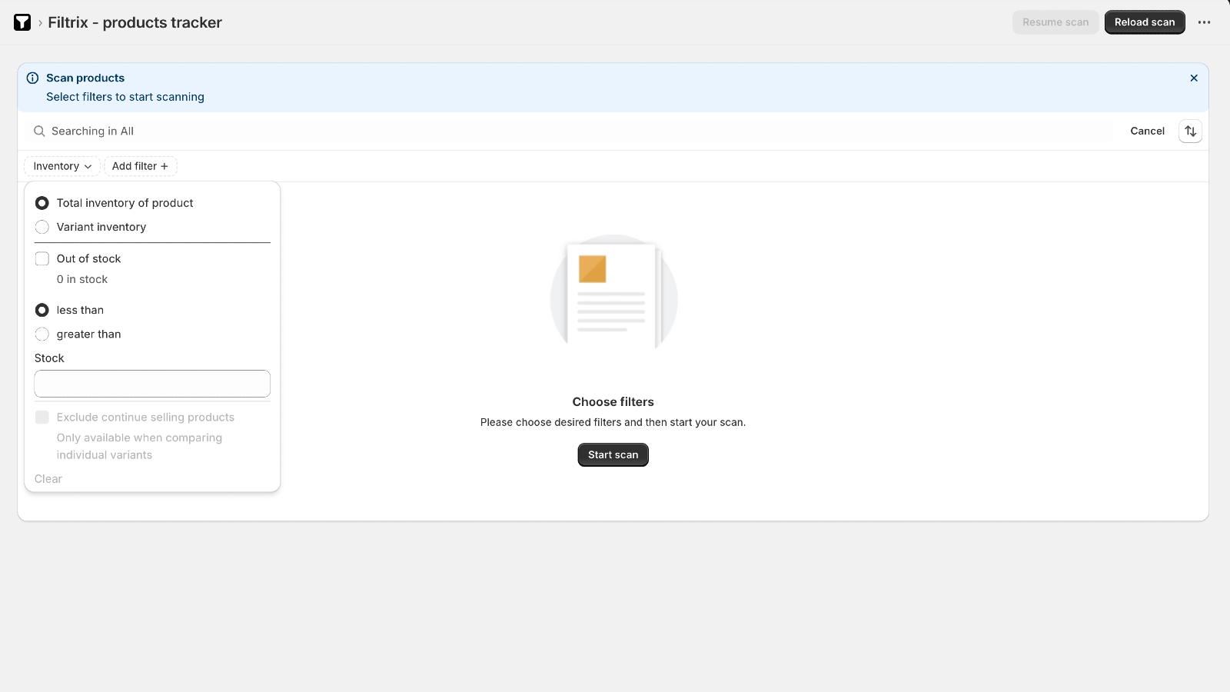The height and width of the screenshot is (692, 1230).
Task: Focus the Stock value input field
Action: point(152,384)
